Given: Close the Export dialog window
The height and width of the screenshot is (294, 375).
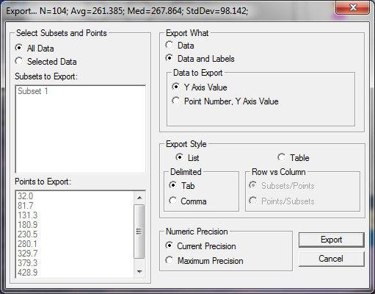Looking at the screenshot, I should pos(353,7).
